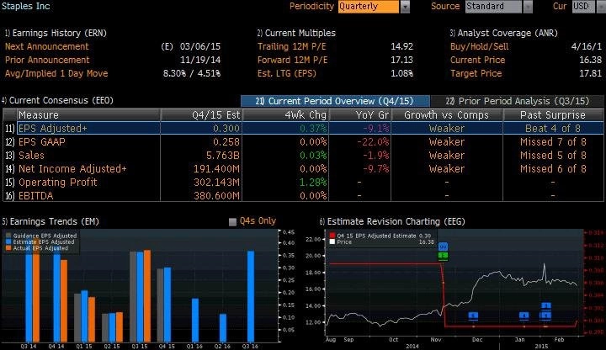Click the Quarterly periodicity field
This screenshot has height=350, width=606.
point(369,7)
